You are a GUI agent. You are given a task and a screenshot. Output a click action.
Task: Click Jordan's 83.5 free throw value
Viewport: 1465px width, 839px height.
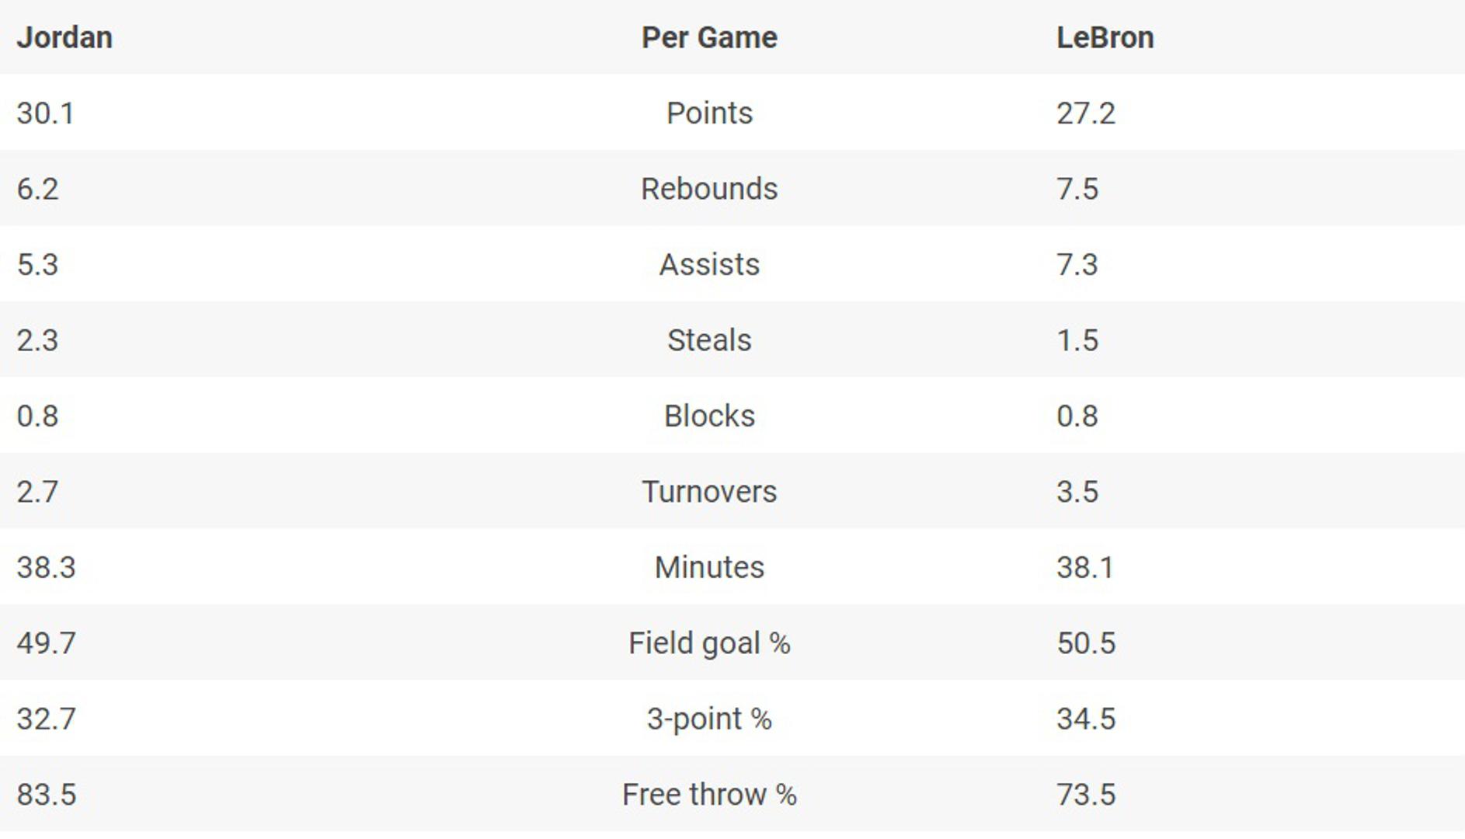[x=47, y=795]
